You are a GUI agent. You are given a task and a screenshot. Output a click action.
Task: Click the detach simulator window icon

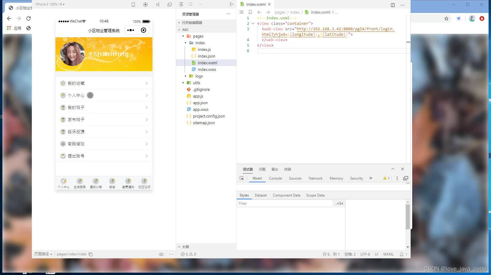(x=170, y=4)
